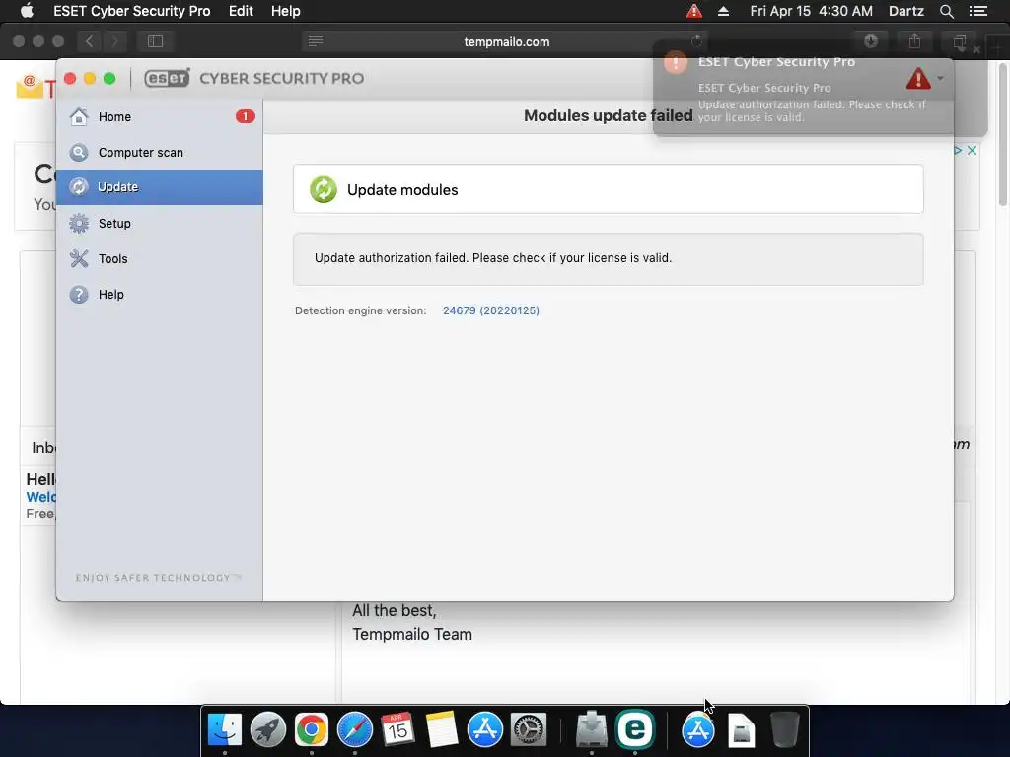The width and height of the screenshot is (1010, 757).
Task: Go forward in the Safari window
Action: 114,41
